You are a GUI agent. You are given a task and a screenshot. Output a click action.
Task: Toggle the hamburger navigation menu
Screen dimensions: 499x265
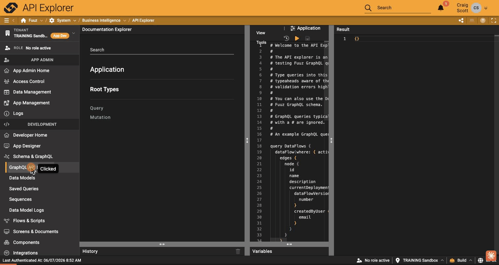coord(6,20)
